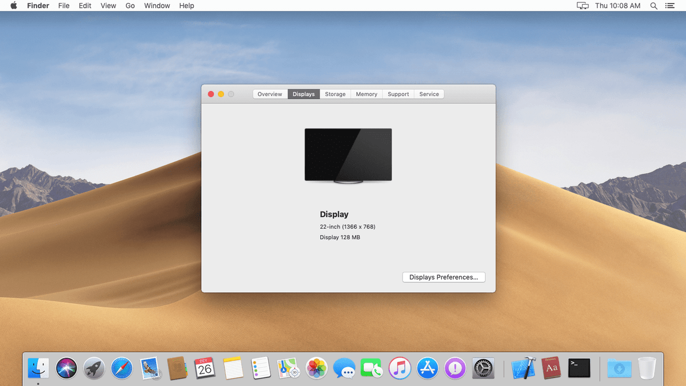686x386 pixels.
Task: Open the App Store
Action: pyautogui.click(x=427, y=368)
